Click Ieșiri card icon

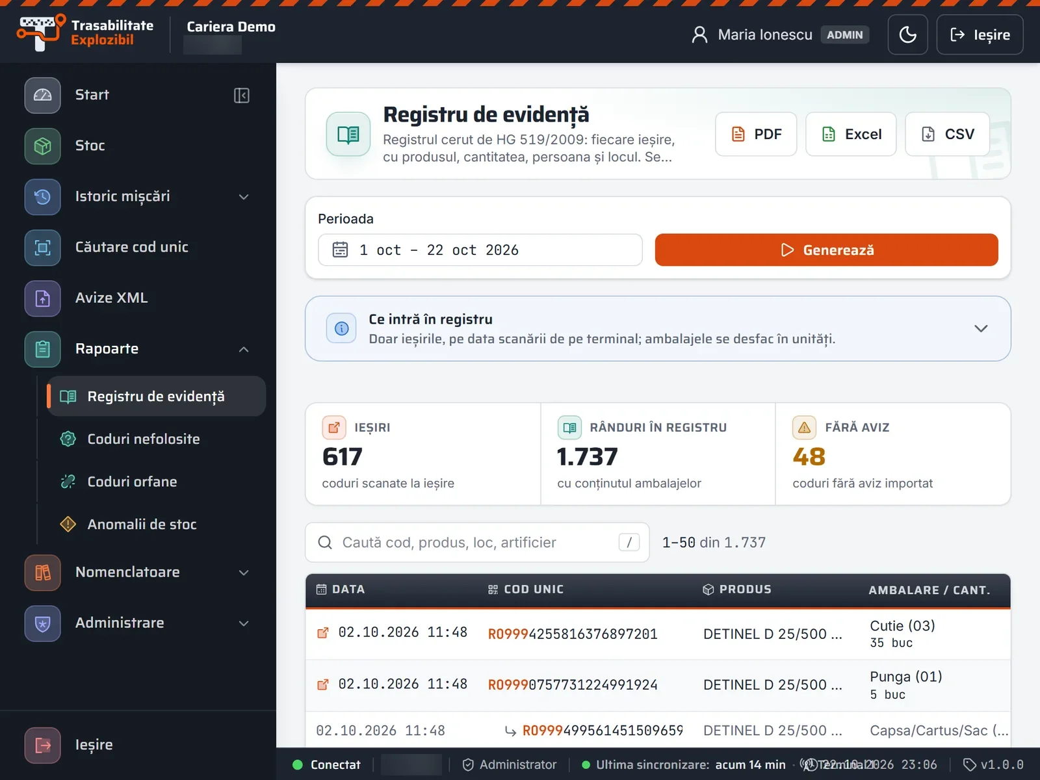[334, 428]
